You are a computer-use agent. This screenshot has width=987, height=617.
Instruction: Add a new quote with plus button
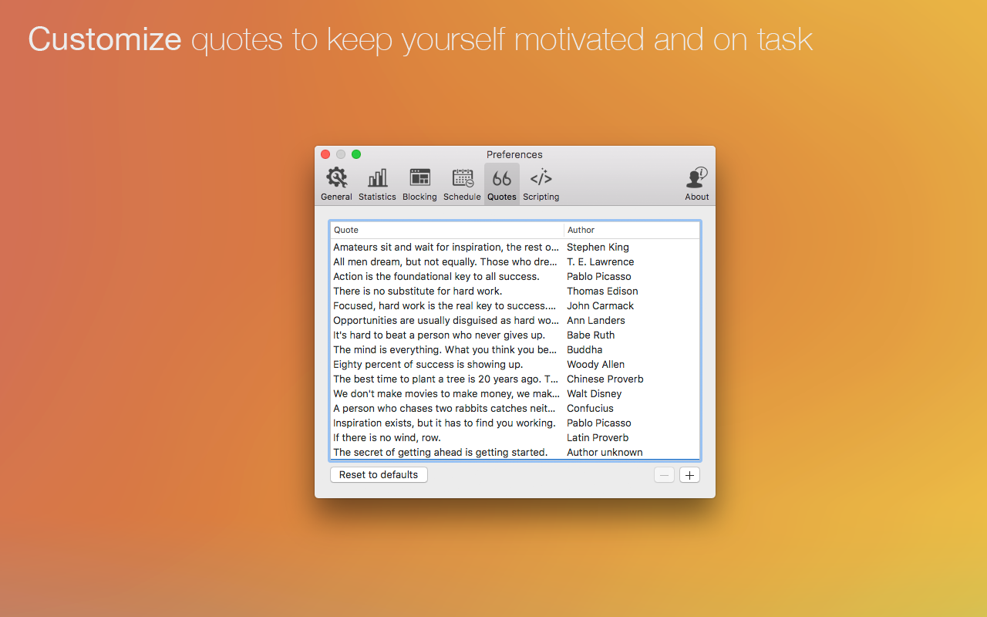point(689,475)
